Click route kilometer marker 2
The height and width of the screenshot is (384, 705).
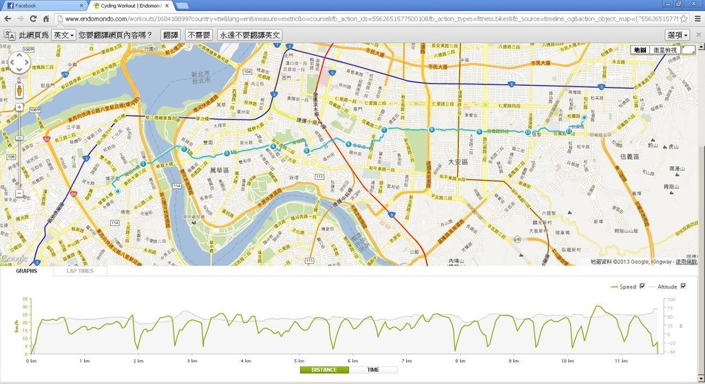pos(184,149)
